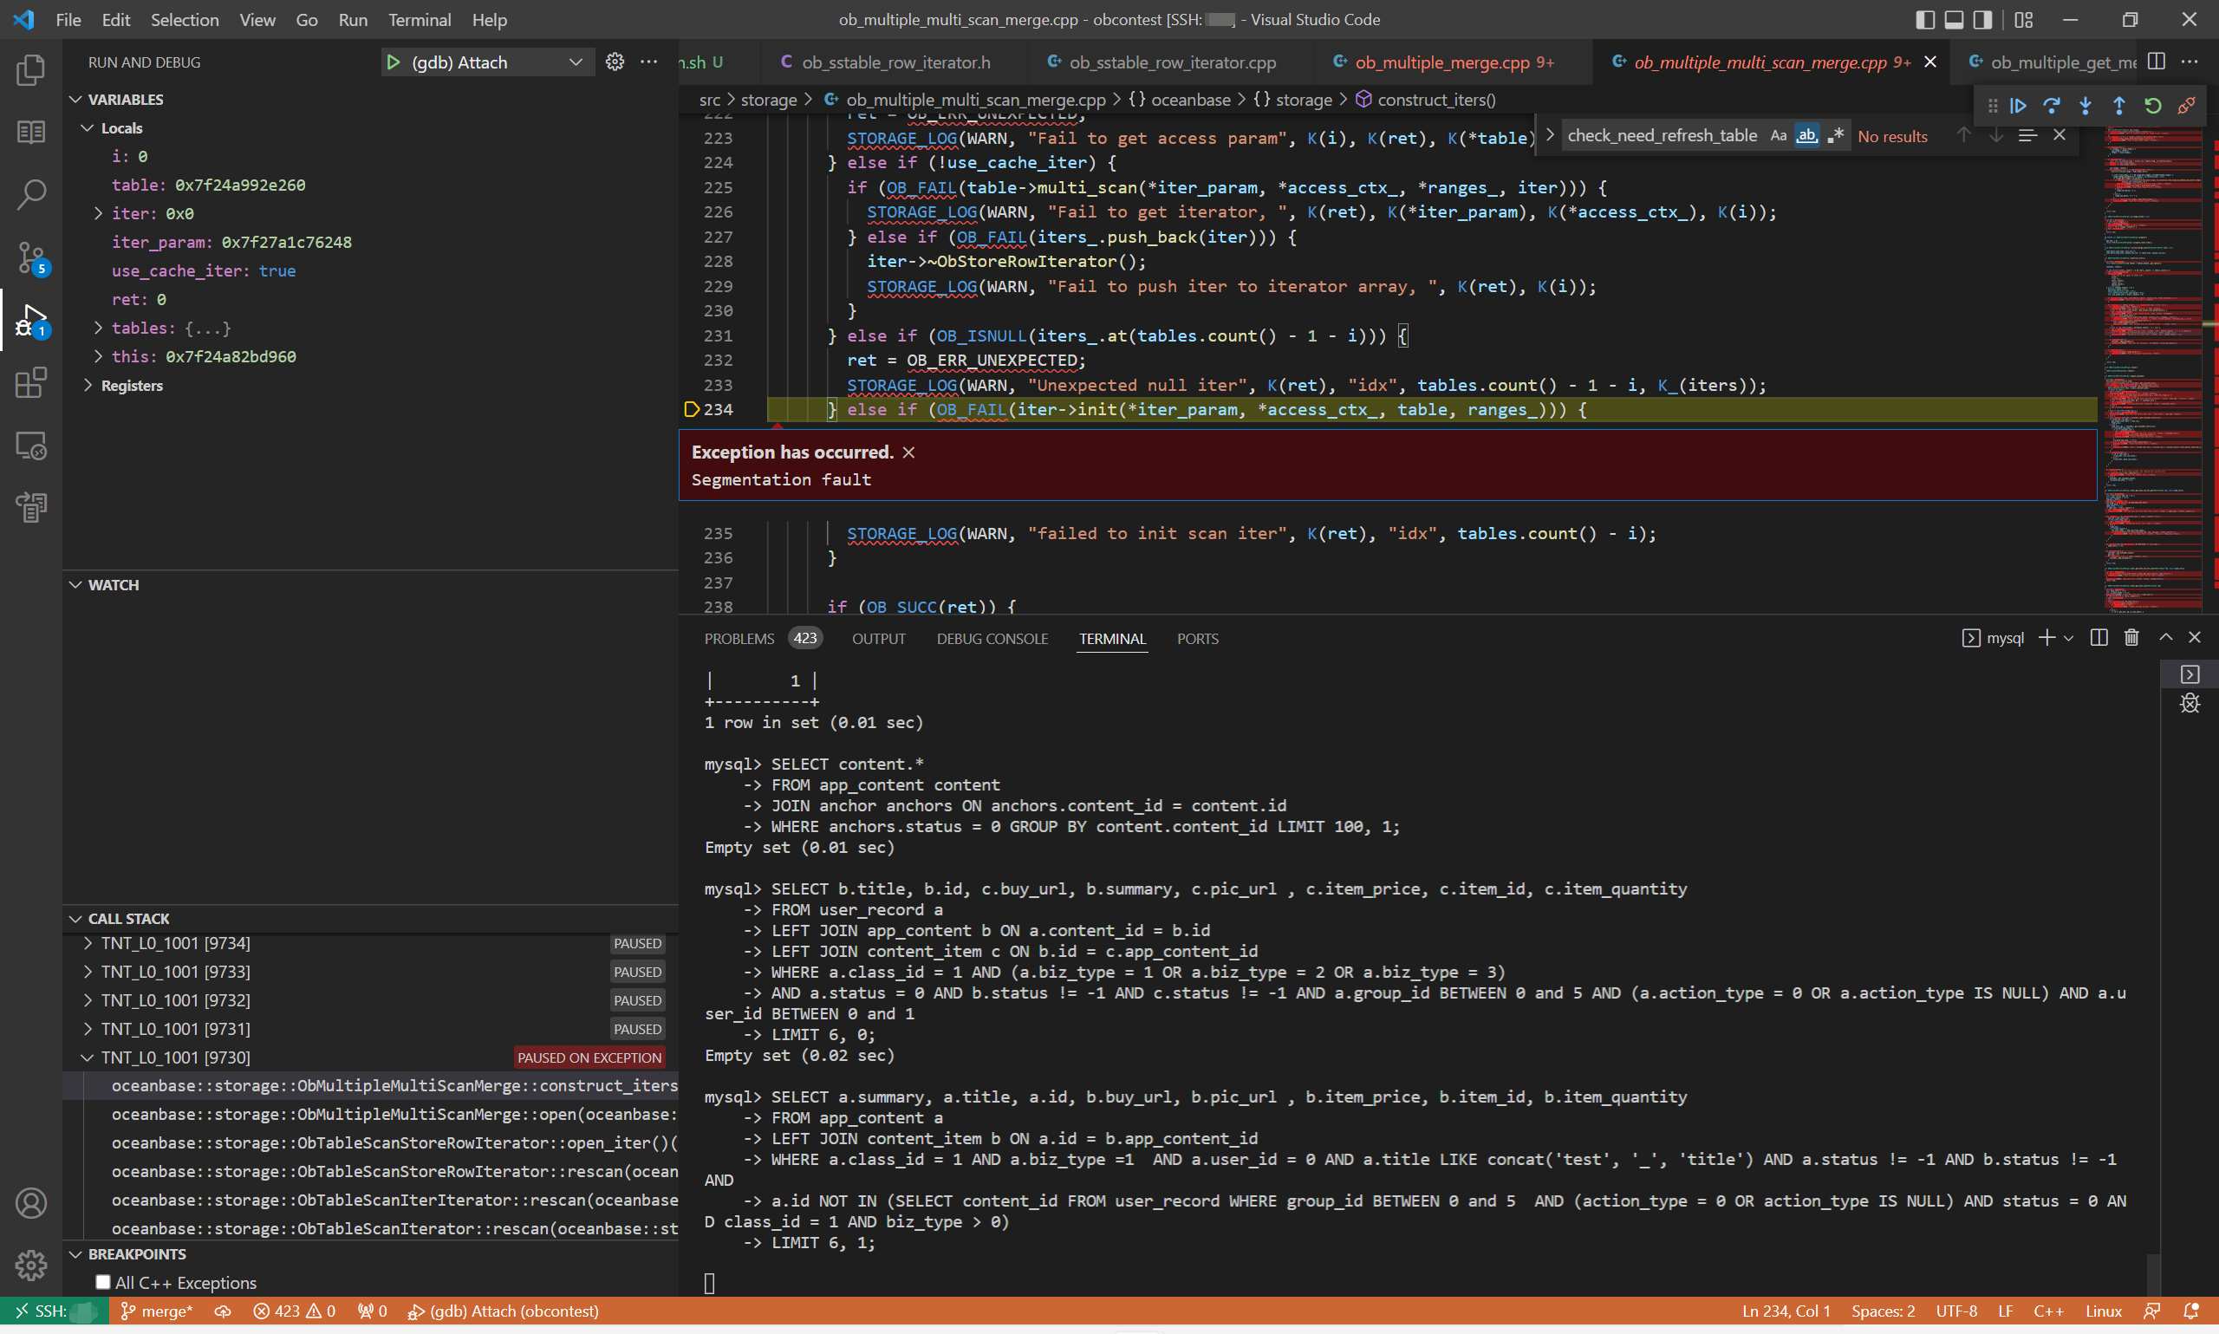Collapse the VARIABLES section
The width and height of the screenshot is (2219, 1334).
[75, 99]
